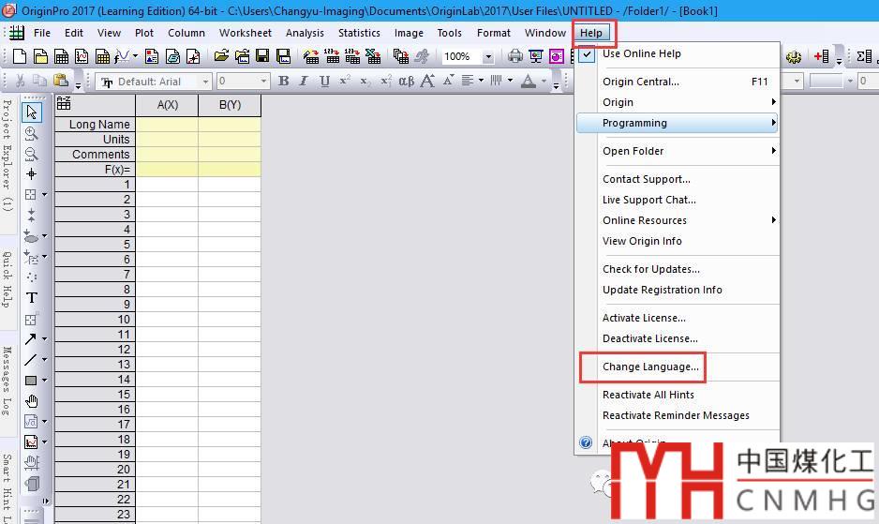Open the Default: Arial font dropdown
879x524 pixels.
205,82
